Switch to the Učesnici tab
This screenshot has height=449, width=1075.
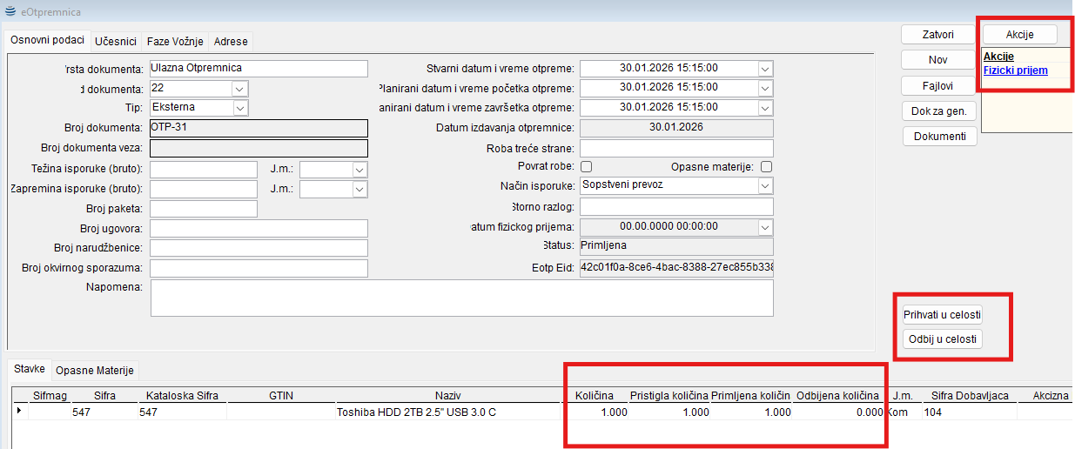(116, 42)
